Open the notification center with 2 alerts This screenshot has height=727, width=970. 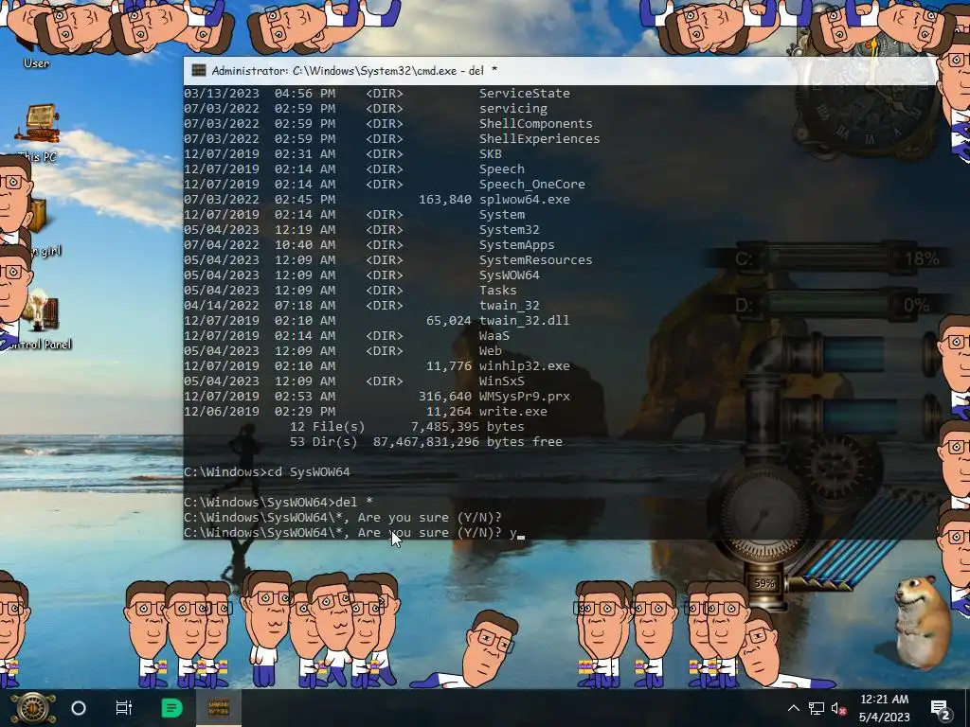941,709
